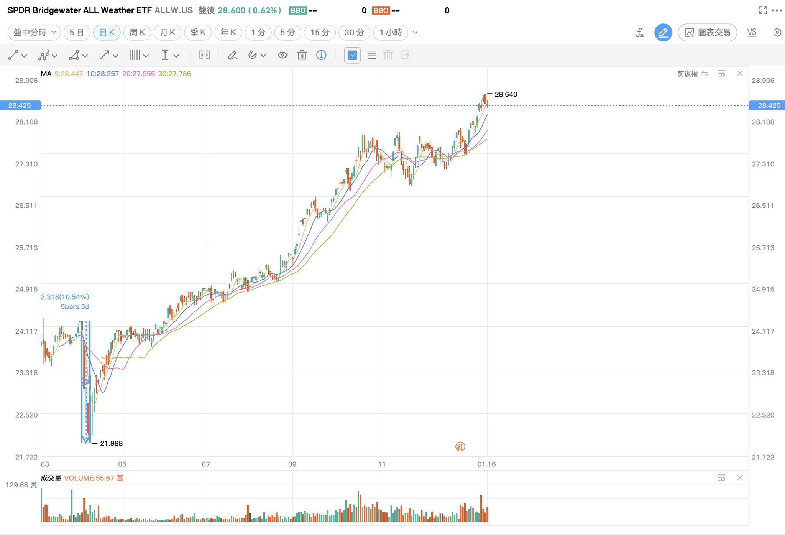The width and height of the screenshot is (785, 535).
Task: Click the orange BBO ask label
Action: pos(381,10)
